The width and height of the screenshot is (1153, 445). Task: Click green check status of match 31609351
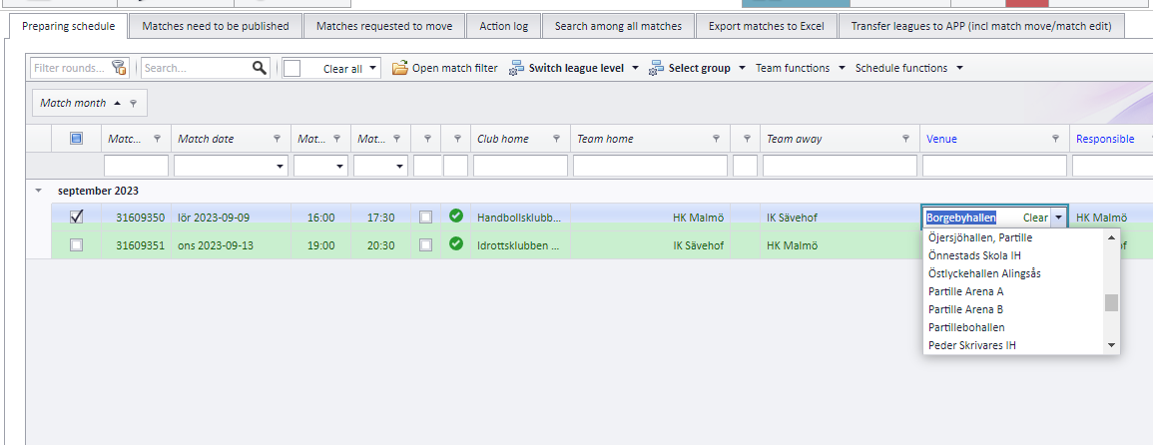(x=456, y=244)
